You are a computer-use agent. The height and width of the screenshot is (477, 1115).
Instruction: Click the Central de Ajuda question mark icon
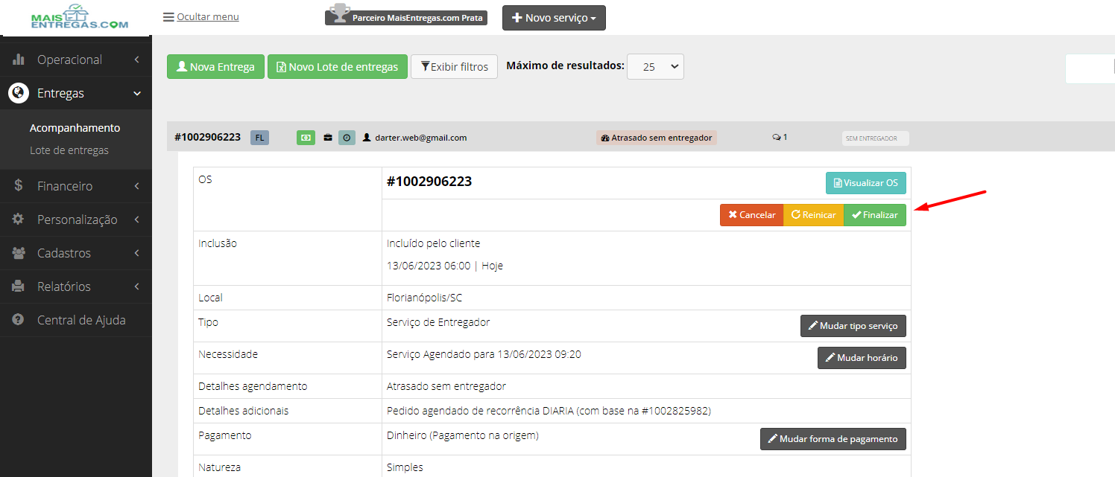pyautogui.click(x=19, y=320)
